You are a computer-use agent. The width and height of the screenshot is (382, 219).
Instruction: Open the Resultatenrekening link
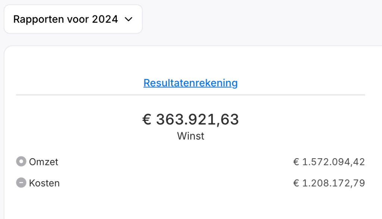click(190, 83)
